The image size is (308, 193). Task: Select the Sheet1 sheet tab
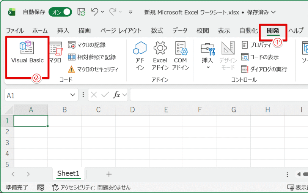(68, 174)
